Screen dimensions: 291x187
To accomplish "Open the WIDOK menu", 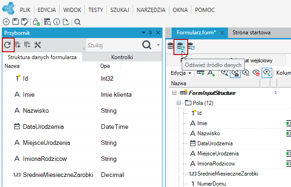I will (72, 10).
